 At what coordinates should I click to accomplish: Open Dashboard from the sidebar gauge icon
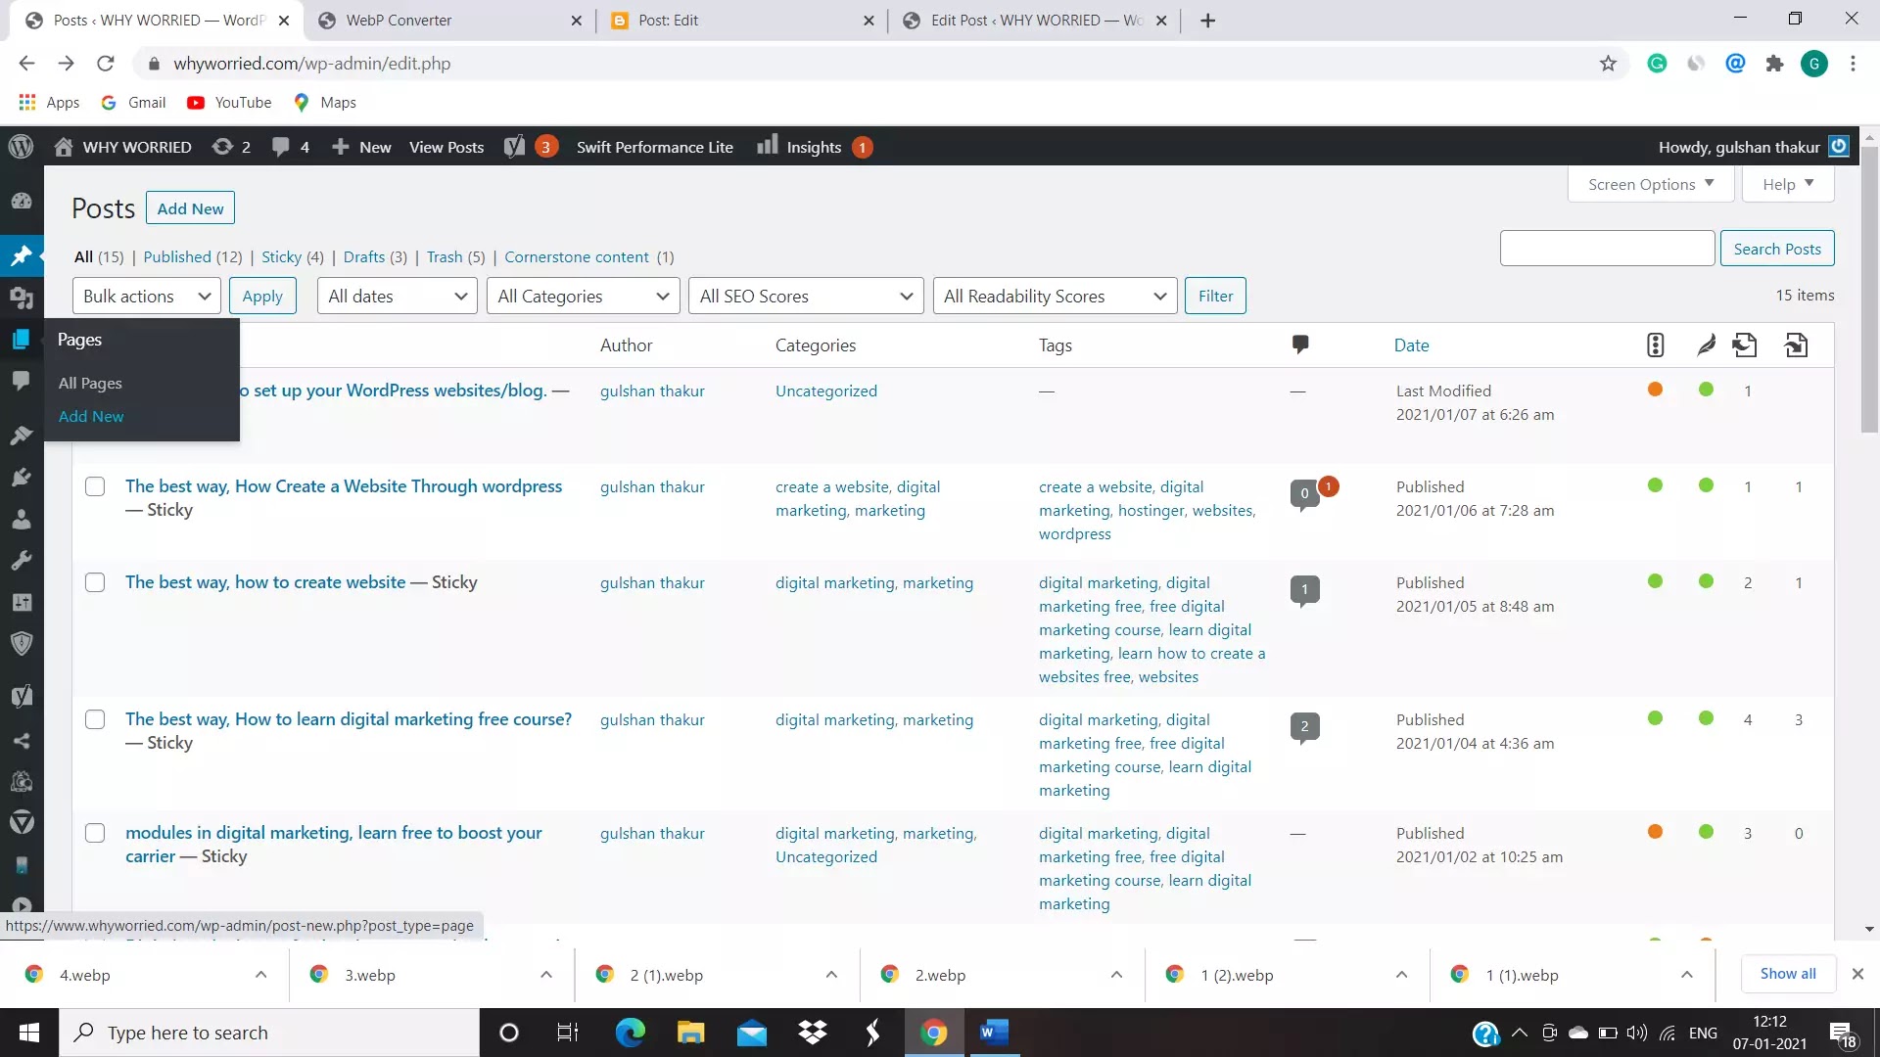click(22, 201)
